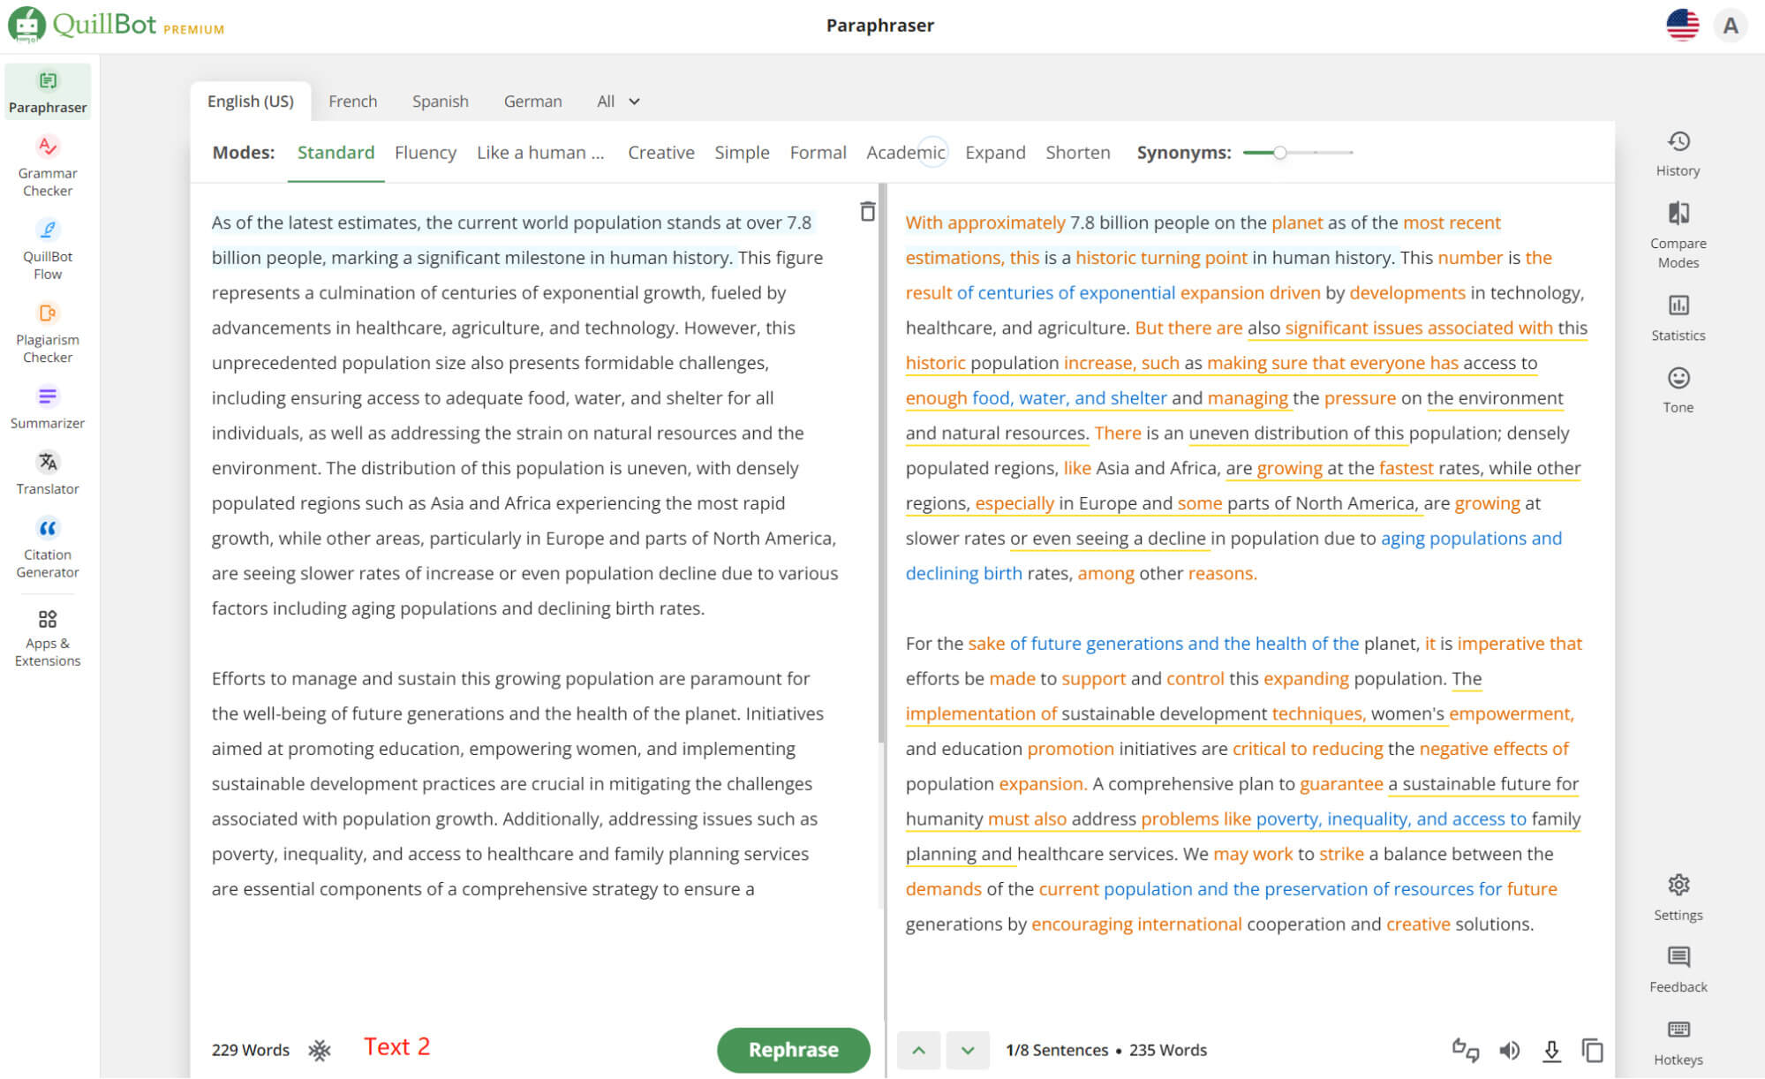The width and height of the screenshot is (1765, 1079).
Task: Play audio of the paraphrased text
Action: pos(1509,1050)
